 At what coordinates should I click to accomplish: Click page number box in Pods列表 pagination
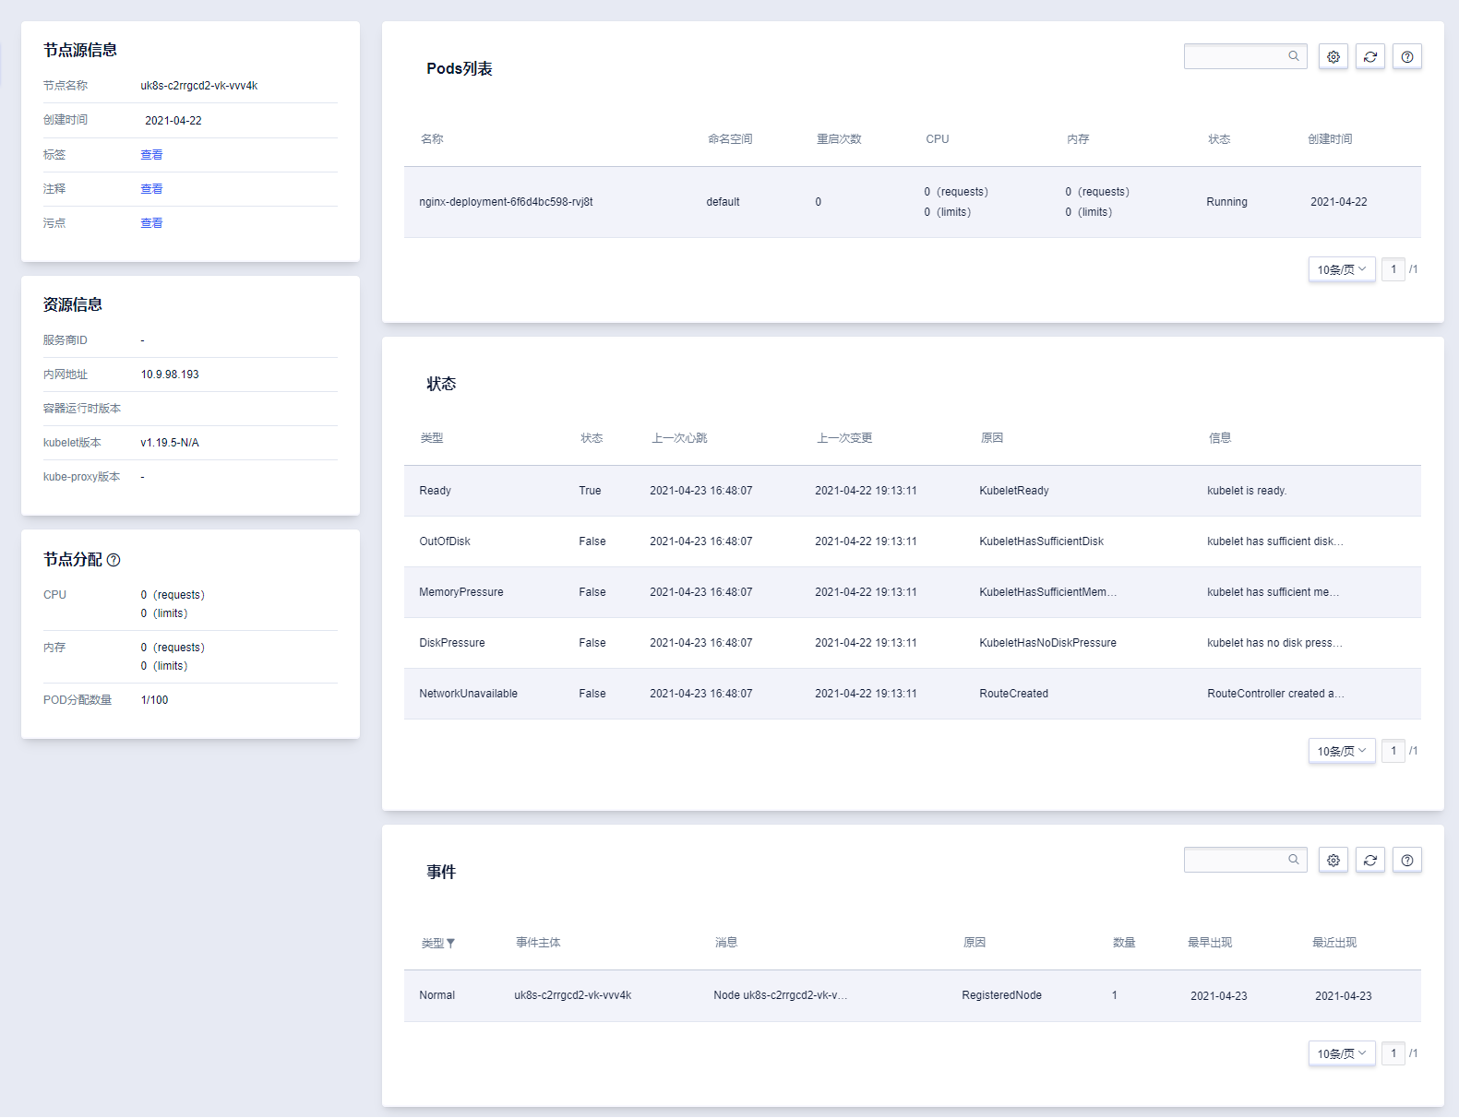[x=1393, y=269]
